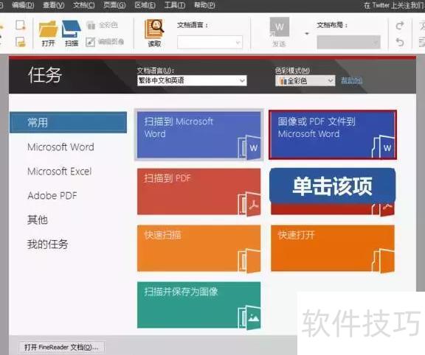Click the follow us on Twitter link
The width and height of the screenshot is (425, 355).
point(394,5)
